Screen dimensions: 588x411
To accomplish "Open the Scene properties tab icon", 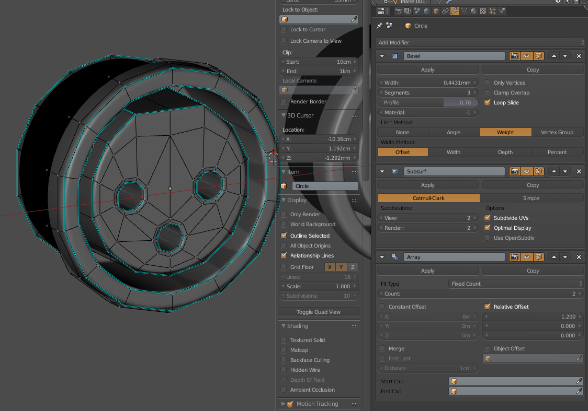I will tap(417, 11).
